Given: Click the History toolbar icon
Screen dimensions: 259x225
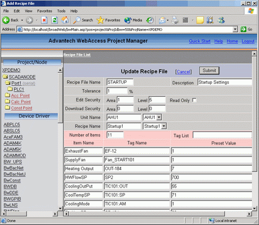Looking at the screenshot, I should pos(150,20).
